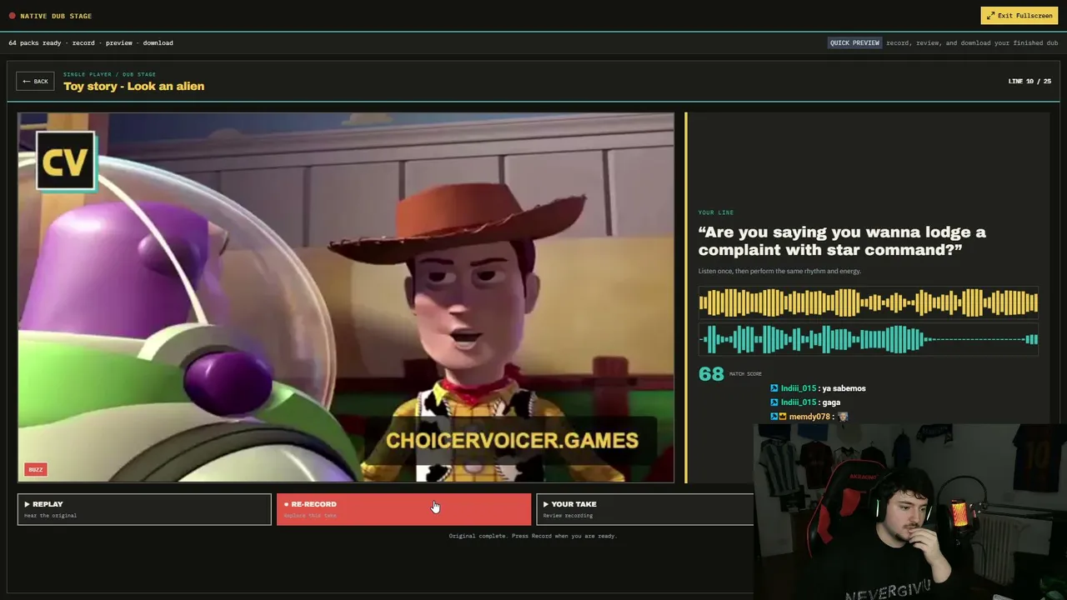Click the red Native Dub Stage dot icon
Image resolution: width=1067 pixels, height=600 pixels.
click(12, 16)
